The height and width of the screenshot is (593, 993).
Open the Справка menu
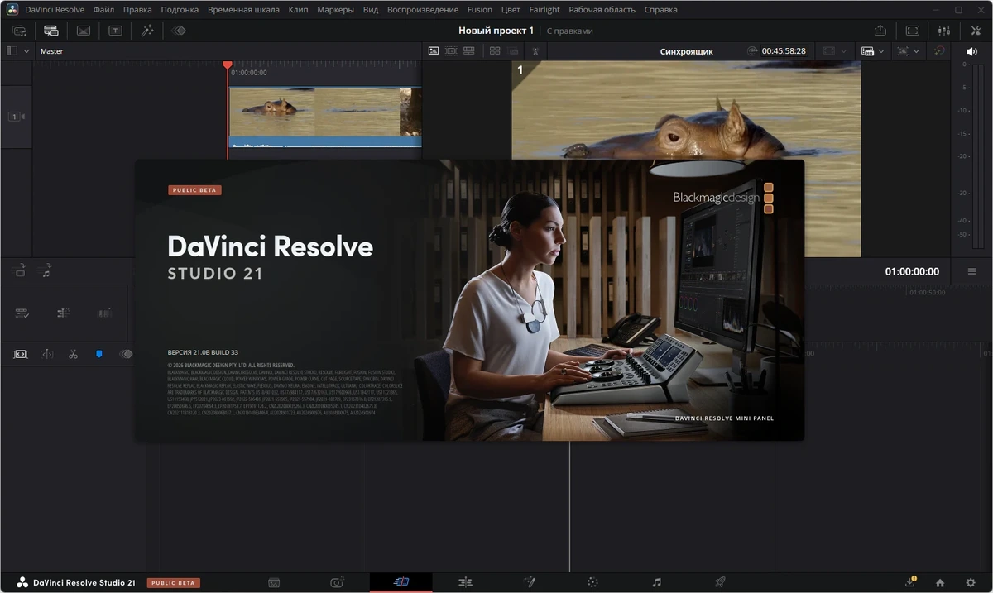(x=660, y=10)
